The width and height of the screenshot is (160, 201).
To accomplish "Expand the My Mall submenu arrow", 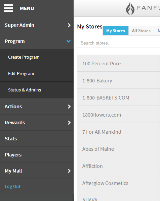I will (69, 171).
